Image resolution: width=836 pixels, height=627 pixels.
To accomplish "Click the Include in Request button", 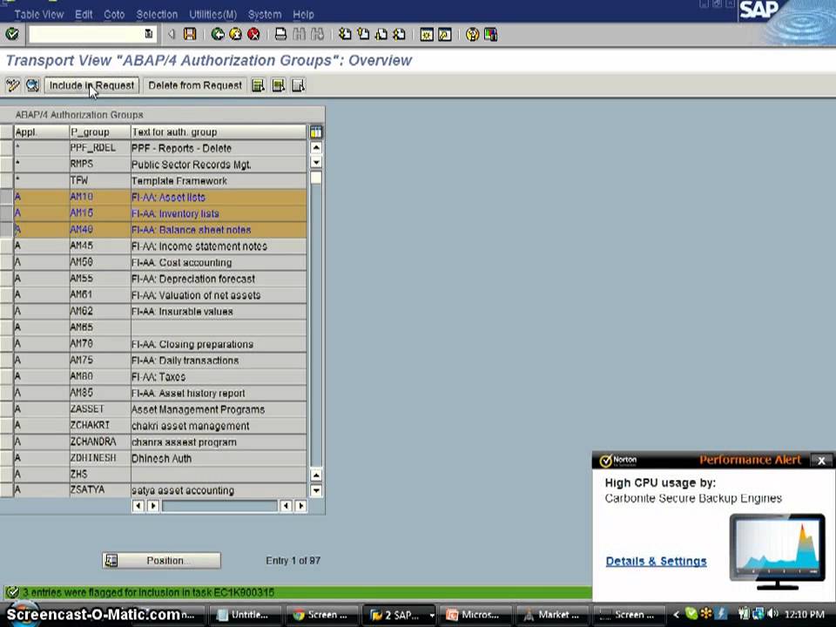I will coord(91,85).
